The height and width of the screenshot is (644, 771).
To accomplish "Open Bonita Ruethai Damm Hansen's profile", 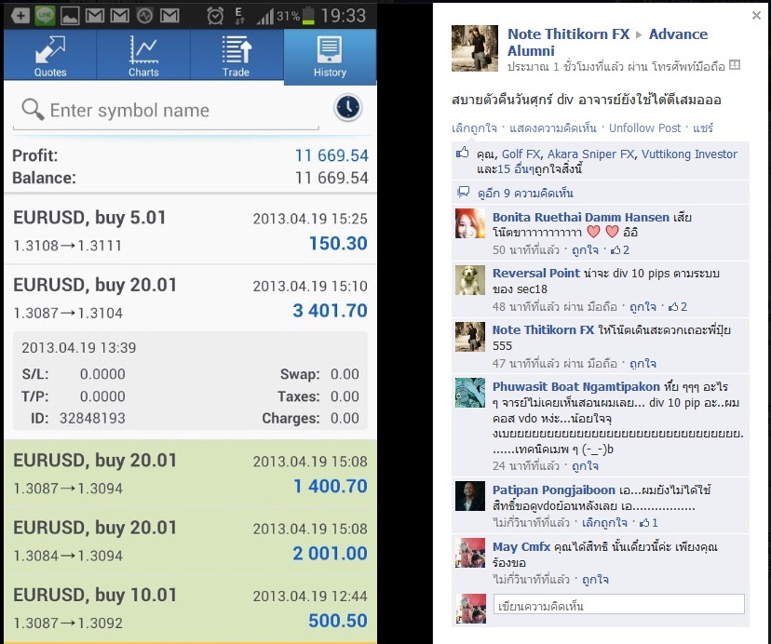I will (x=581, y=217).
